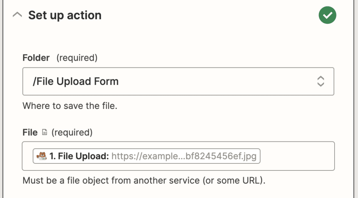Select the bold '1. File Upload:' pill label
358x198 pixels.
point(79,156)
